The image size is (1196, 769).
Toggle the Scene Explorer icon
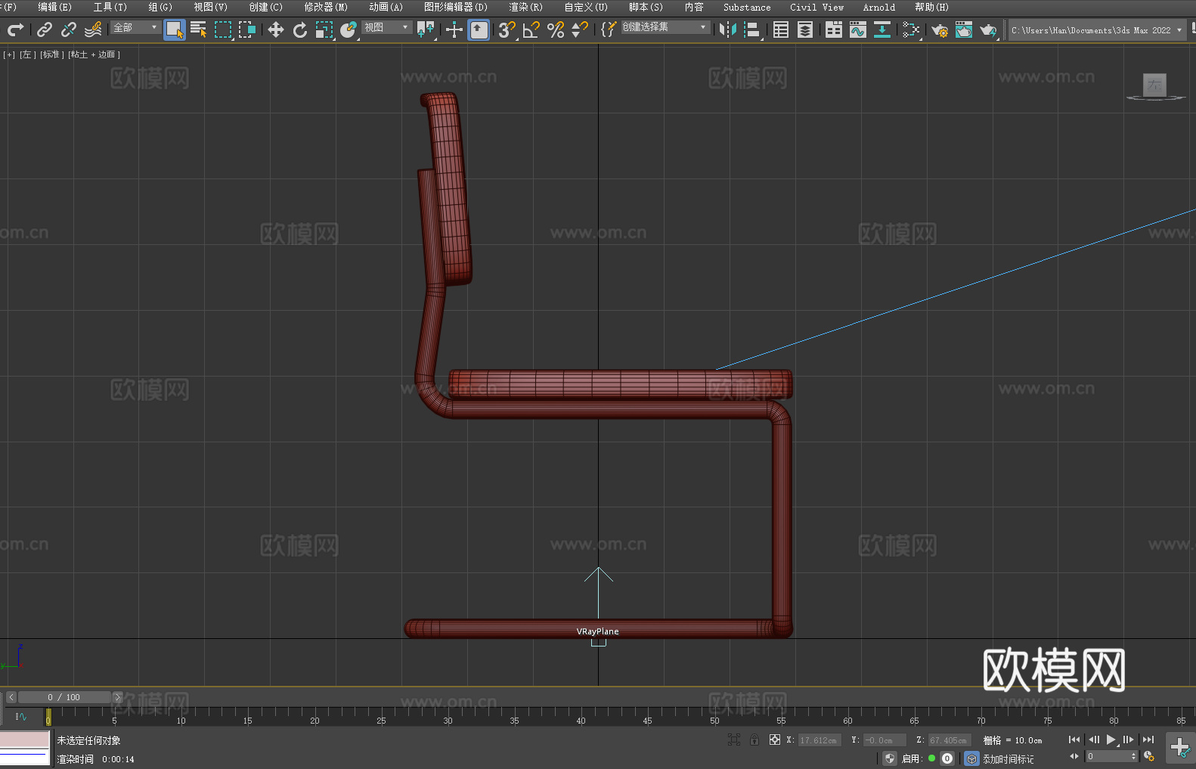(x=781, y=29)
